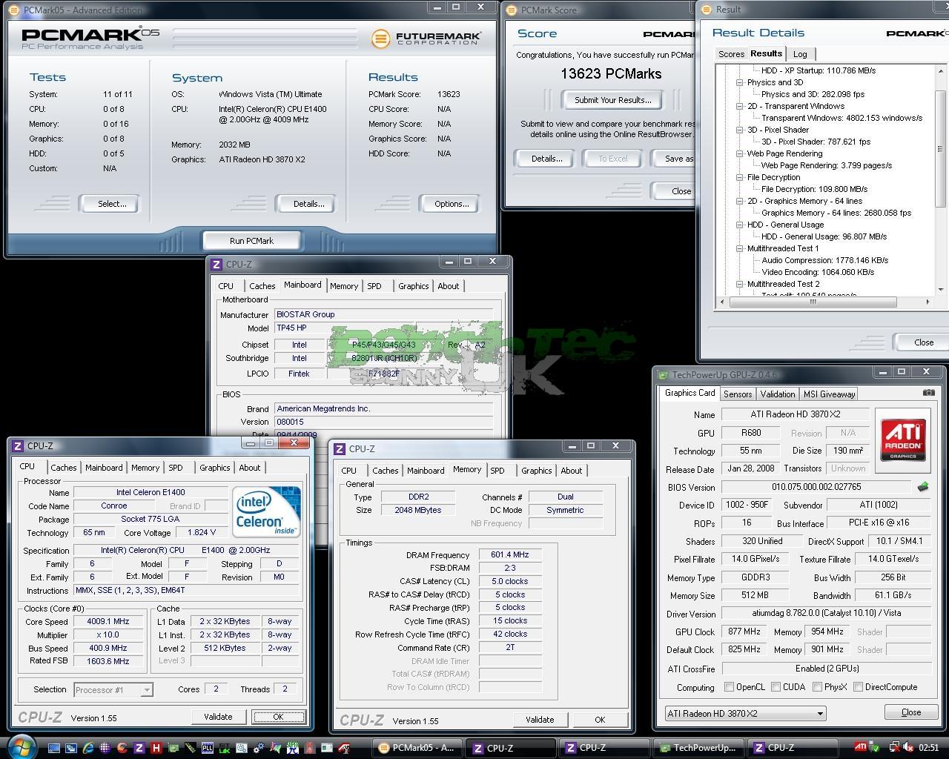The width and height of the screenshot is (949, 759).
Task: Click the memory stick quick launch icon
Action: click(x=191, y=748)
